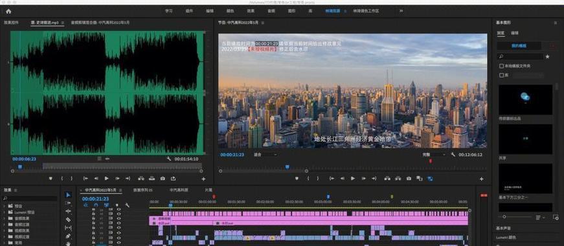Open the 适合 zoom level dropdown
The height and width of the screenshot is (246, 564).
[265, 155]
